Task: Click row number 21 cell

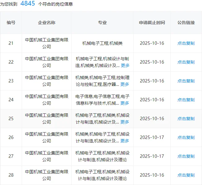Action: (x=11, y=43)
